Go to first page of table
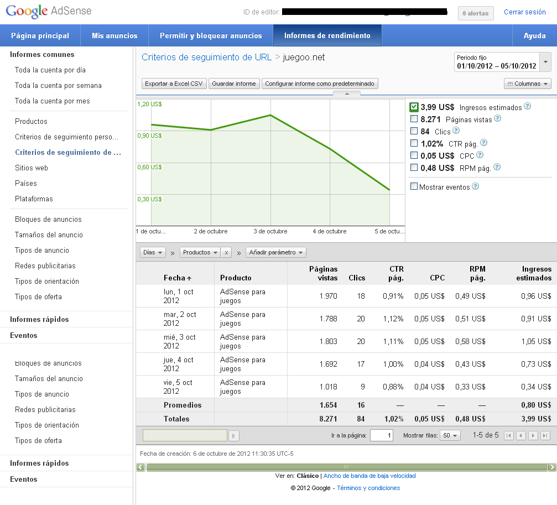The height and width of the screenshot is (505, 557). [x=509, y=435]
